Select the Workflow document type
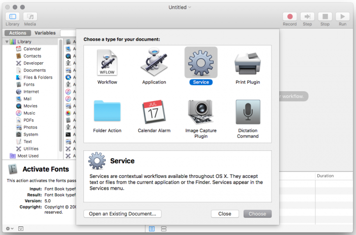 (107, 67)
